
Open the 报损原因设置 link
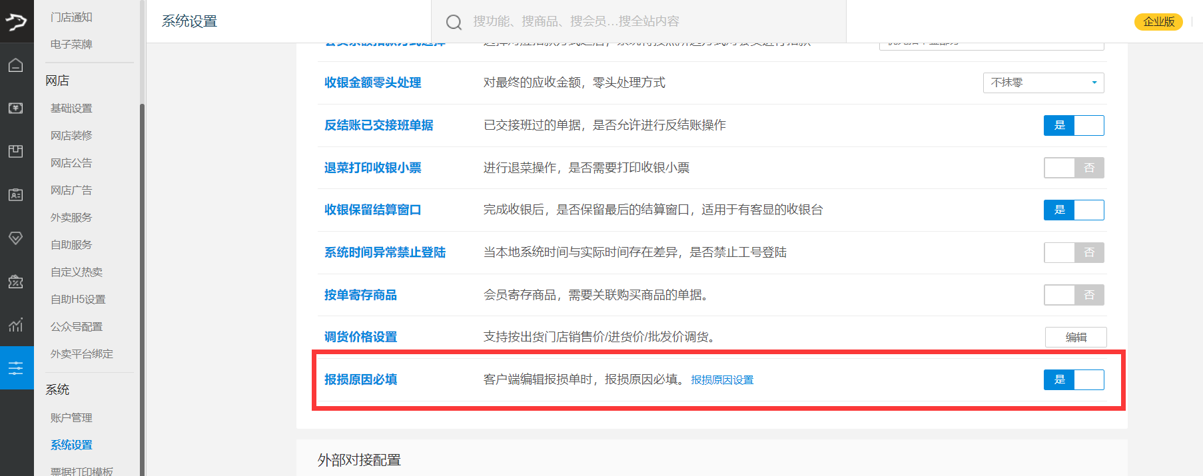pos(722,380)
